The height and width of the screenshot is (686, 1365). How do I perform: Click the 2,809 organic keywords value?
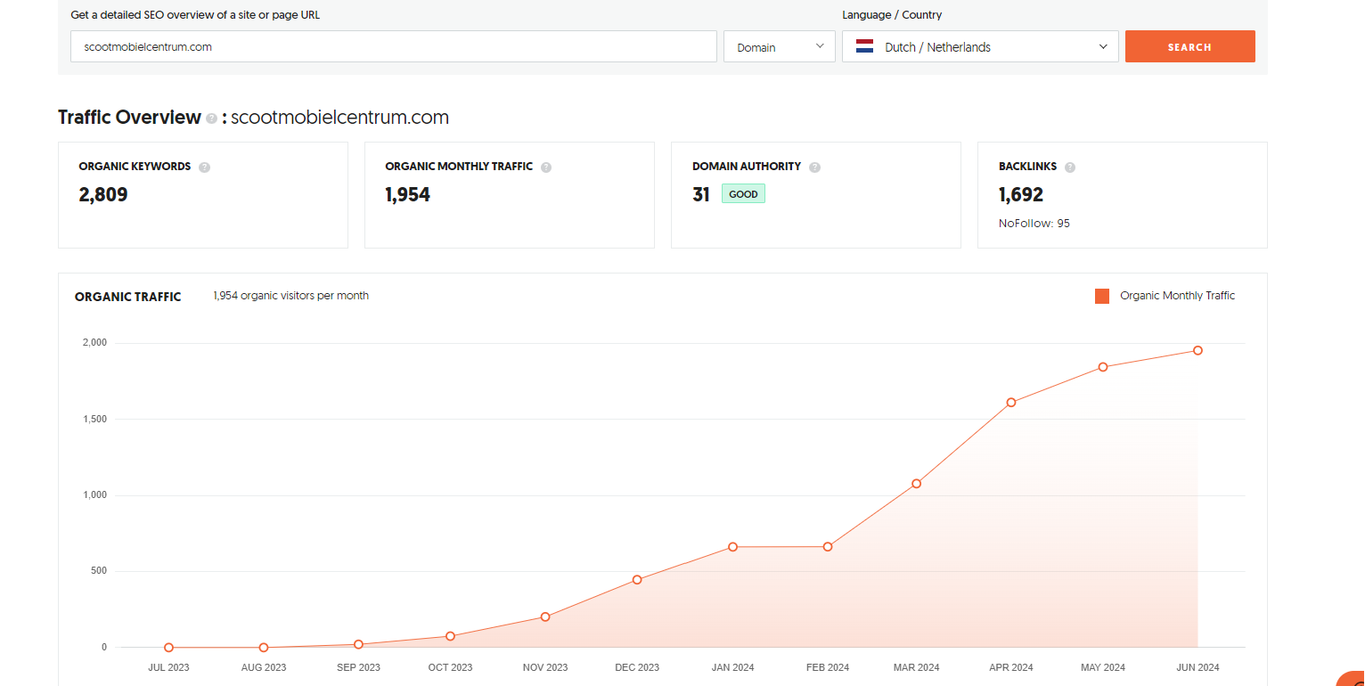point(103,194)
